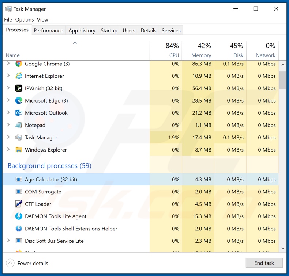Sort by the Disk column header
Screen dimensions: 289x276
pyautogui.click(x=230, y=50)
